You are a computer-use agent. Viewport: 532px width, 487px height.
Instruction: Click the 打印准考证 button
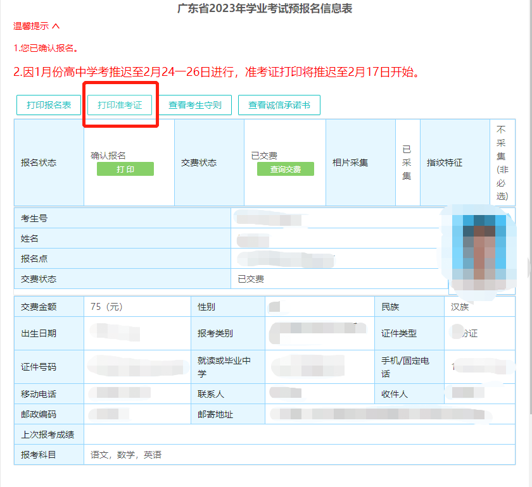coord(120,105)
